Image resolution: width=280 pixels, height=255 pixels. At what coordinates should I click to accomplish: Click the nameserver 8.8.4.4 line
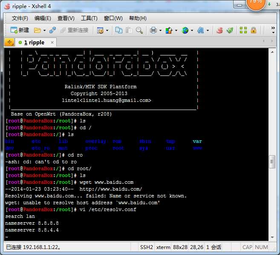(x=32, y=230)
